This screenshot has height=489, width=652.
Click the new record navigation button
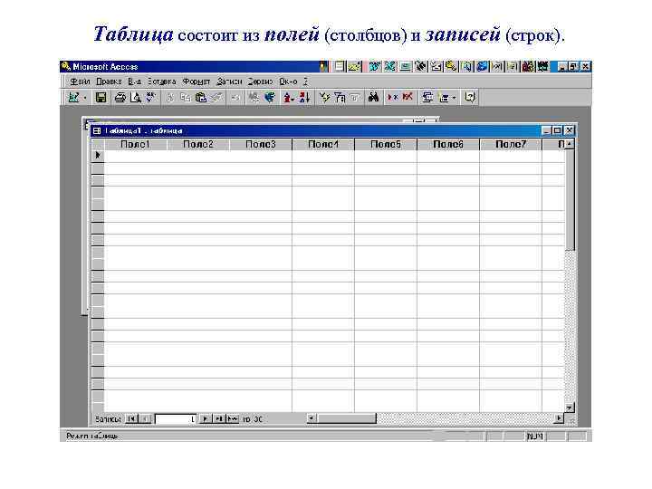tap(233, 419)
